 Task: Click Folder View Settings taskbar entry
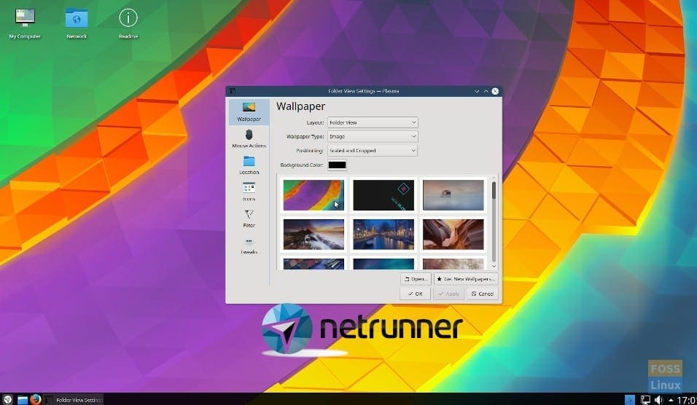pyautogui.click(x=74, y=400)
